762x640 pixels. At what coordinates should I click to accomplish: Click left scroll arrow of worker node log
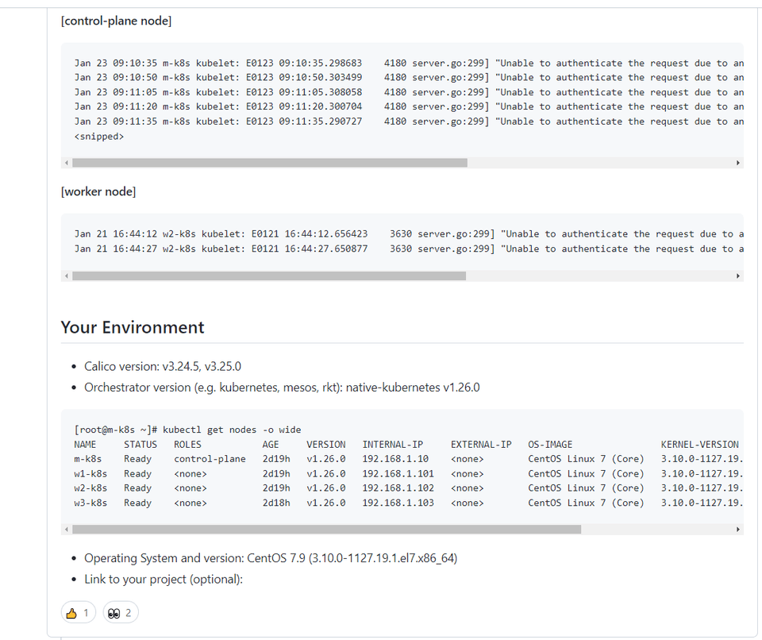(x=67, y=276)
